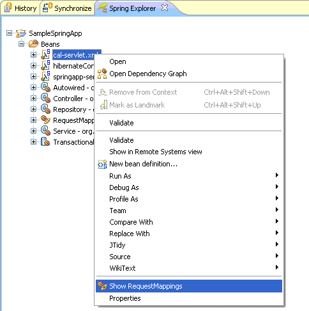Screen dimensions: 309x311
Task: Click the hibernateCon config file icon
Action: (45, 65)
